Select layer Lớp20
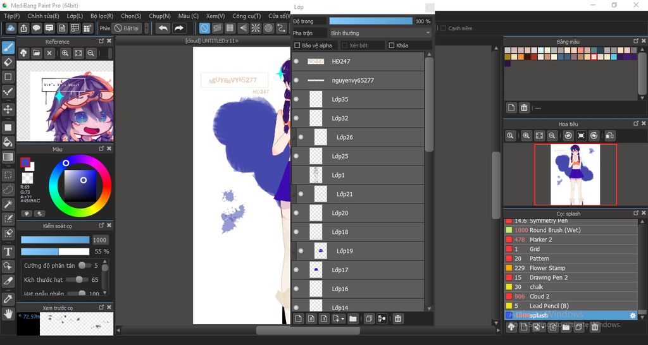Viewport: 648px width, 345px height. pyautogui.click(x=358, y=213)
